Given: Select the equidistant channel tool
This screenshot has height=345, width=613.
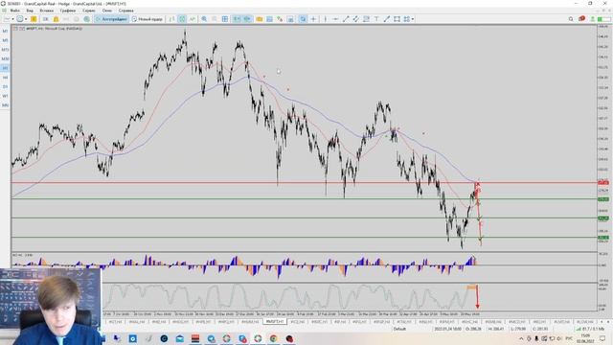Looking at the screenshot, I should 355,19.
